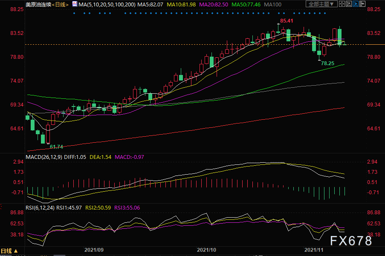The height and width of the screenshot is (256, 385).
Task: Click the RSI1:45.97 value
Action: [69, 208]
